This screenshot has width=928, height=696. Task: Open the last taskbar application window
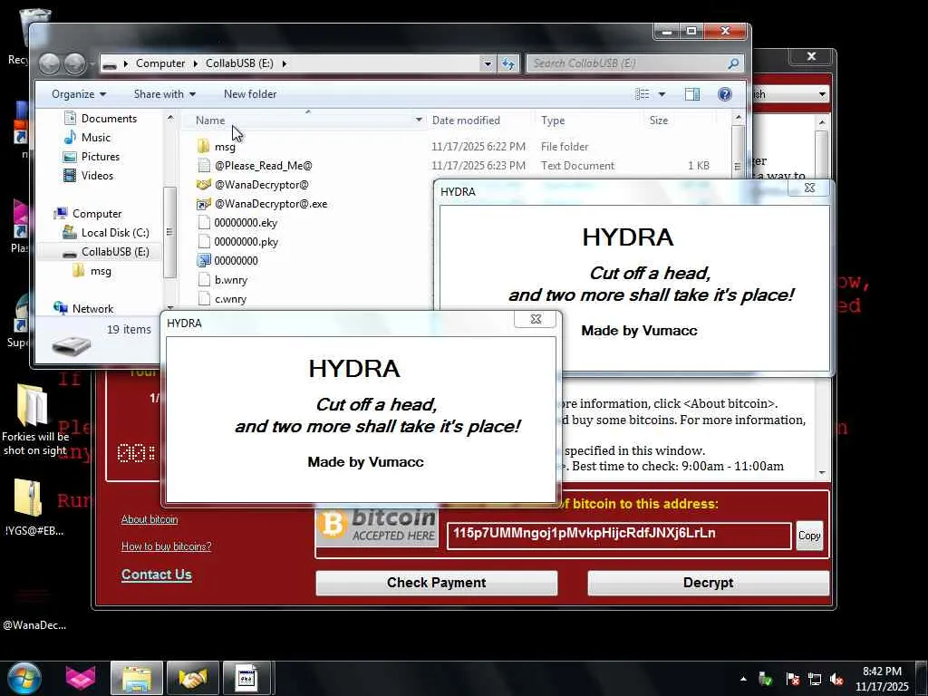tap(246, 678)
